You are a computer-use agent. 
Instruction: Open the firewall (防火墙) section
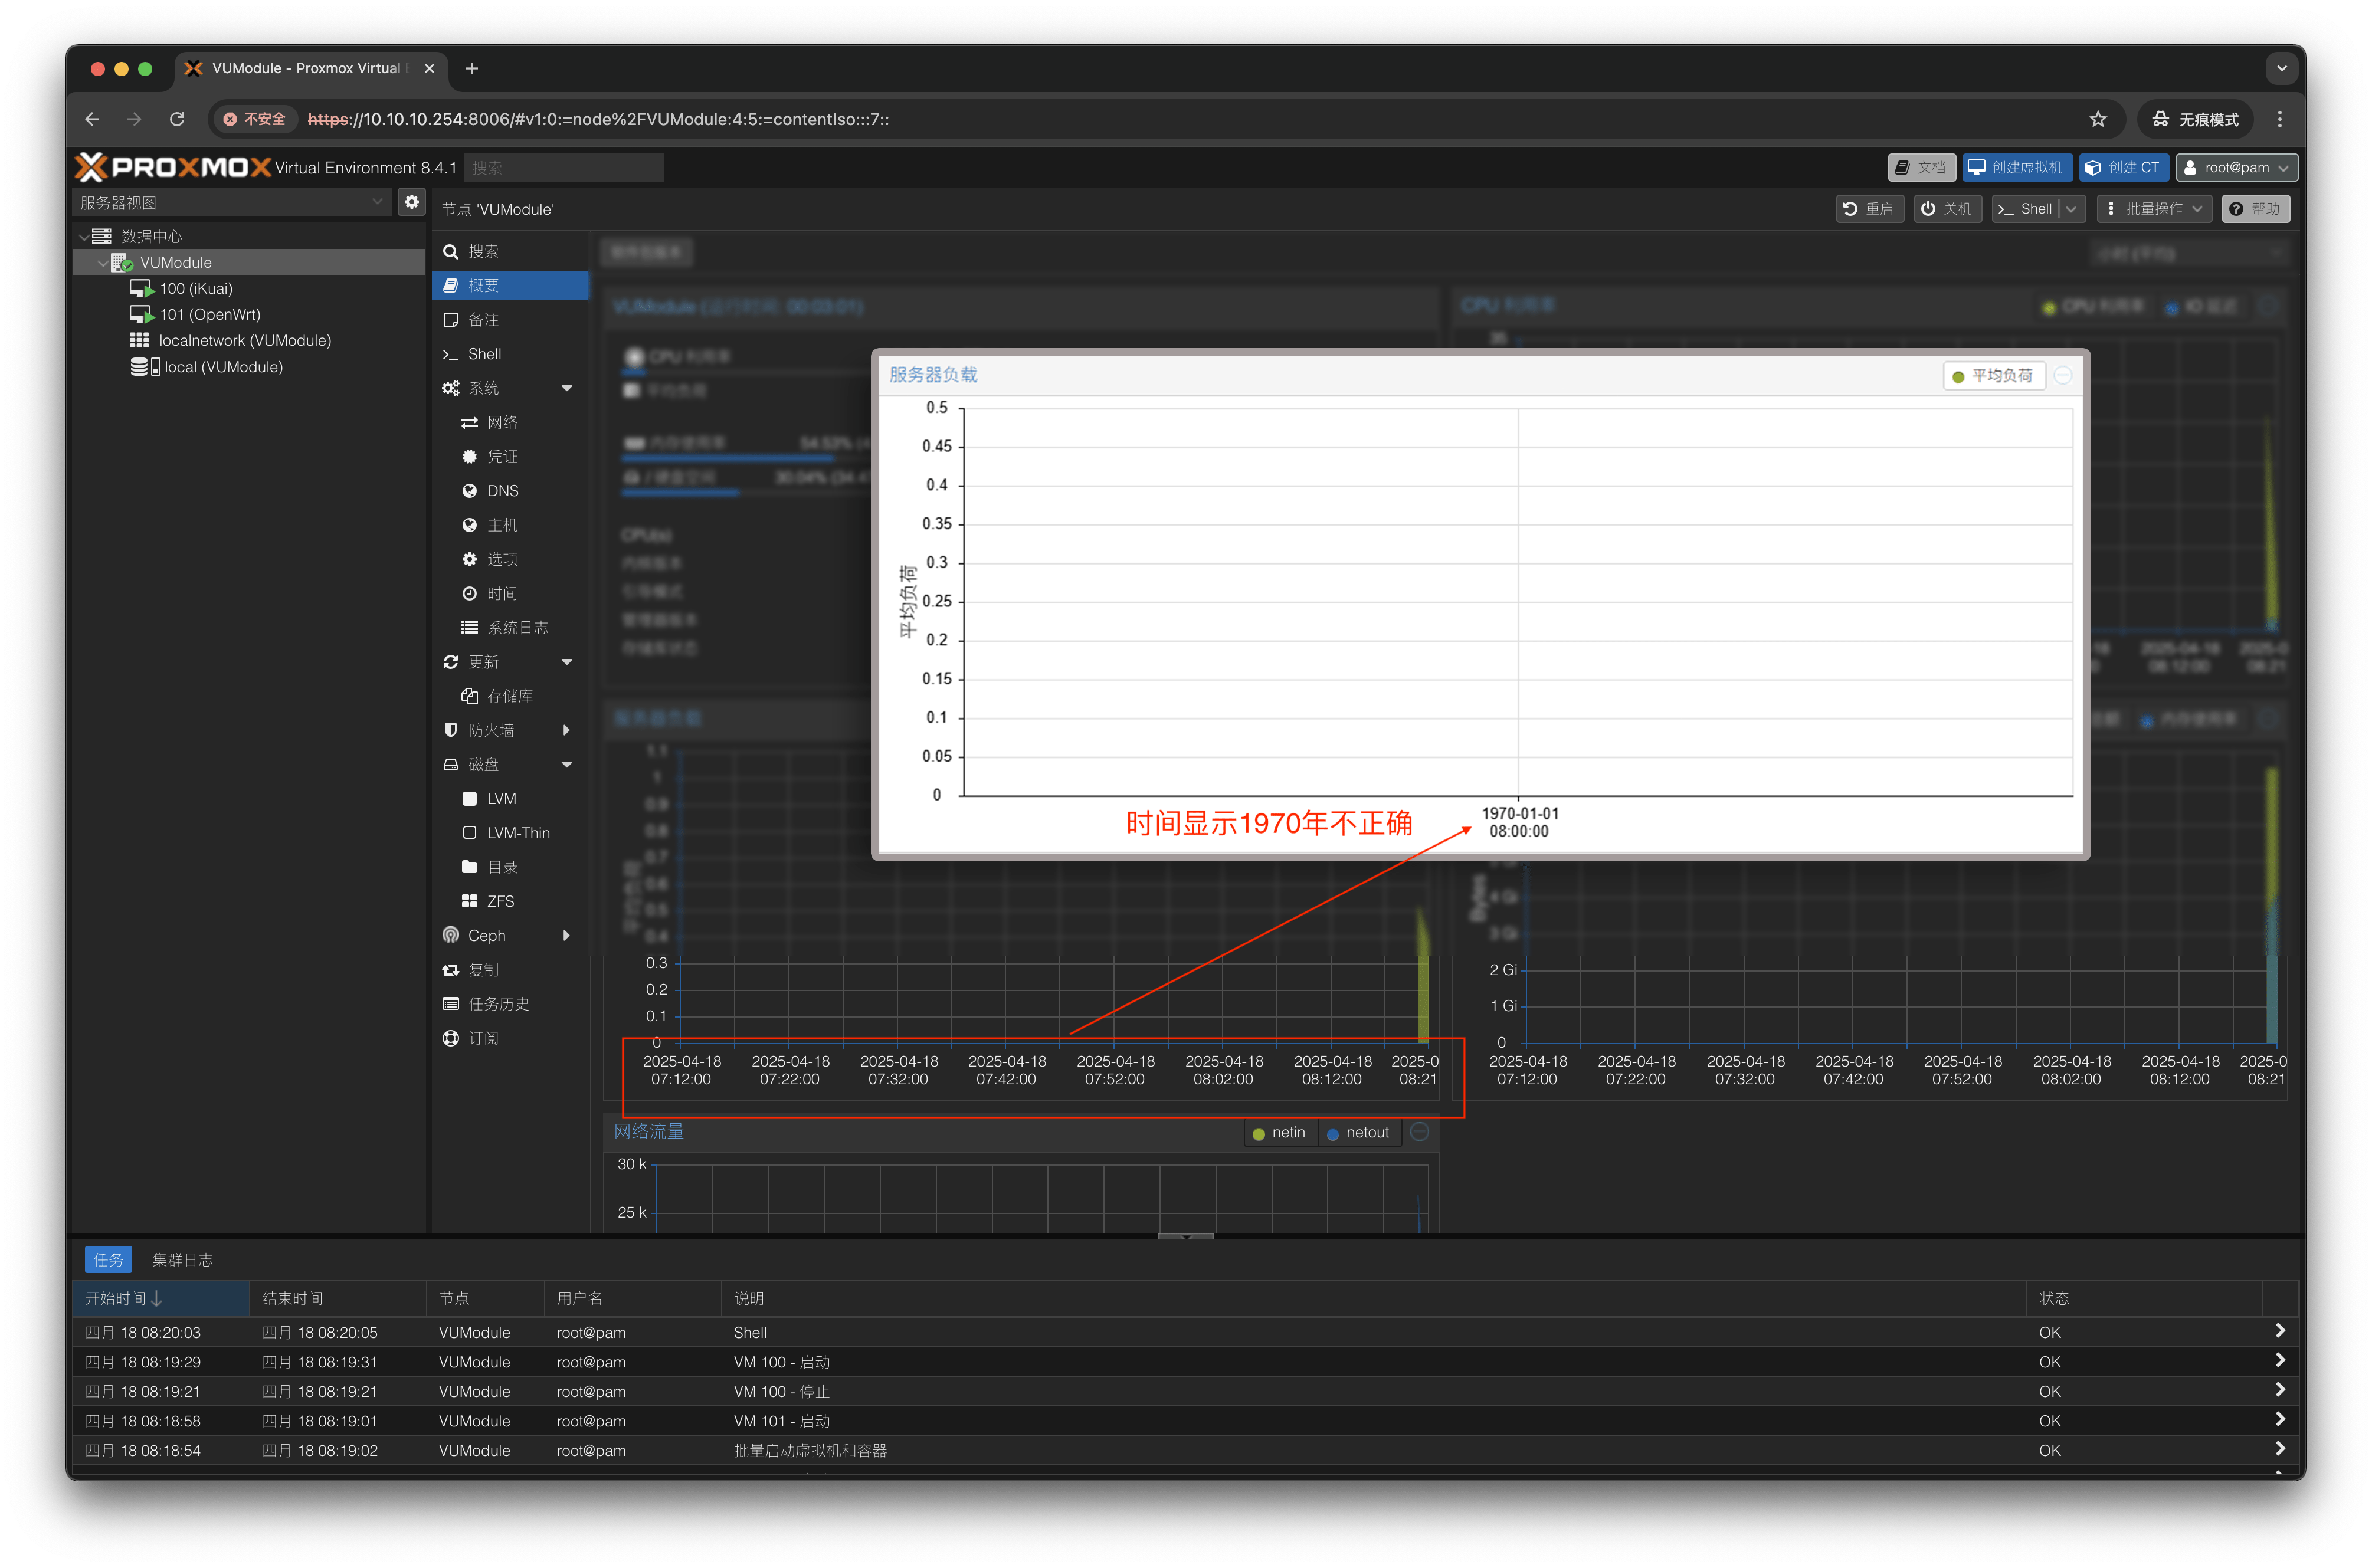pyautogui.click(x=491, y=730)
